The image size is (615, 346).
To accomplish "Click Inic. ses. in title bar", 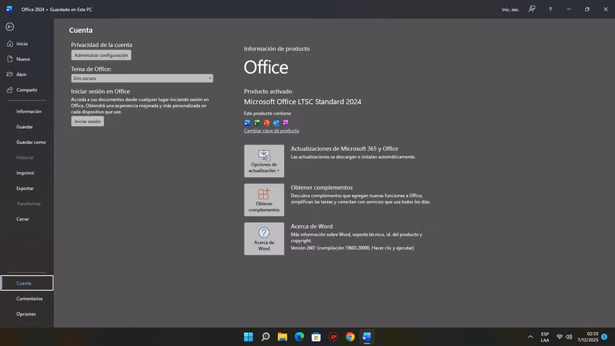I will [510, 10].
